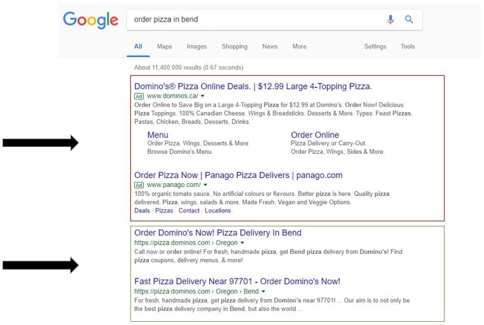Image resolution: width=484 pixels, height=325 pixels.
Task: Expand the dropdown arrow next to www.panago.com/
Action: [x=205, y=185]
